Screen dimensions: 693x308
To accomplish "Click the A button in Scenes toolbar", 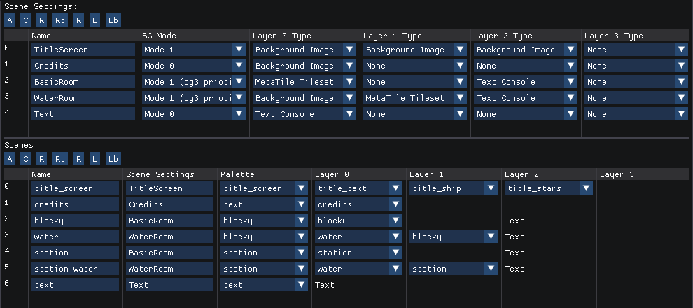I will coord(10,159).
